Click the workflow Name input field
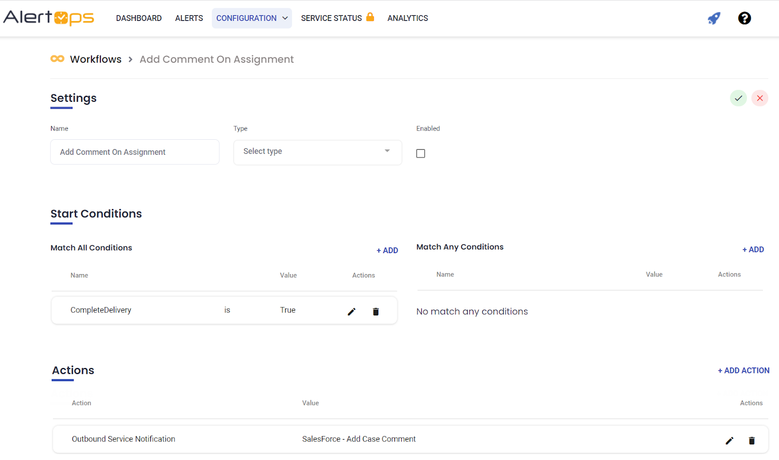The height and width of the screenshot is (460, 779). point(135,152)
